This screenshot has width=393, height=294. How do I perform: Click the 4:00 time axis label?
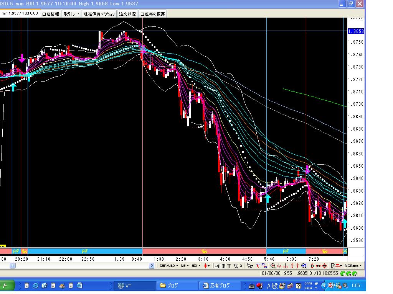pyautogui.click(x=225, y=259)
